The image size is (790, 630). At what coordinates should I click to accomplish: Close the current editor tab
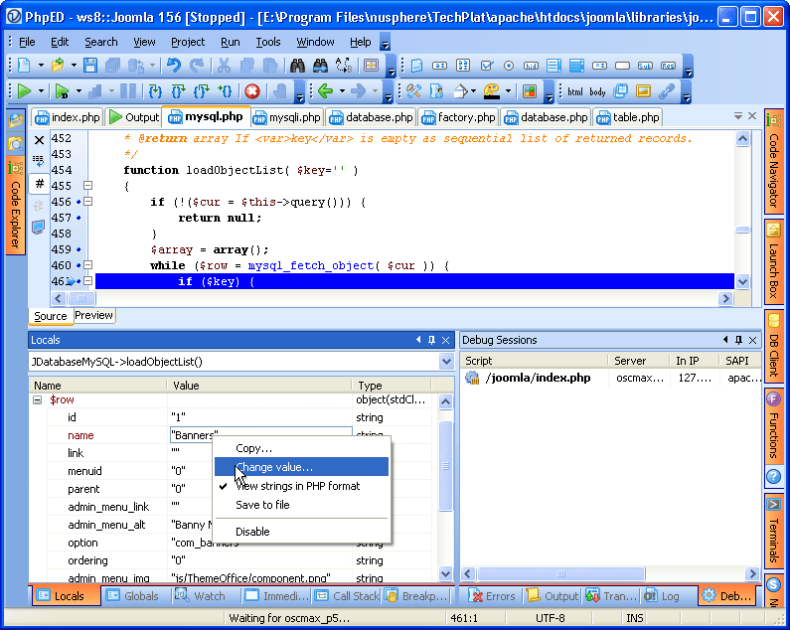[752, 116]
